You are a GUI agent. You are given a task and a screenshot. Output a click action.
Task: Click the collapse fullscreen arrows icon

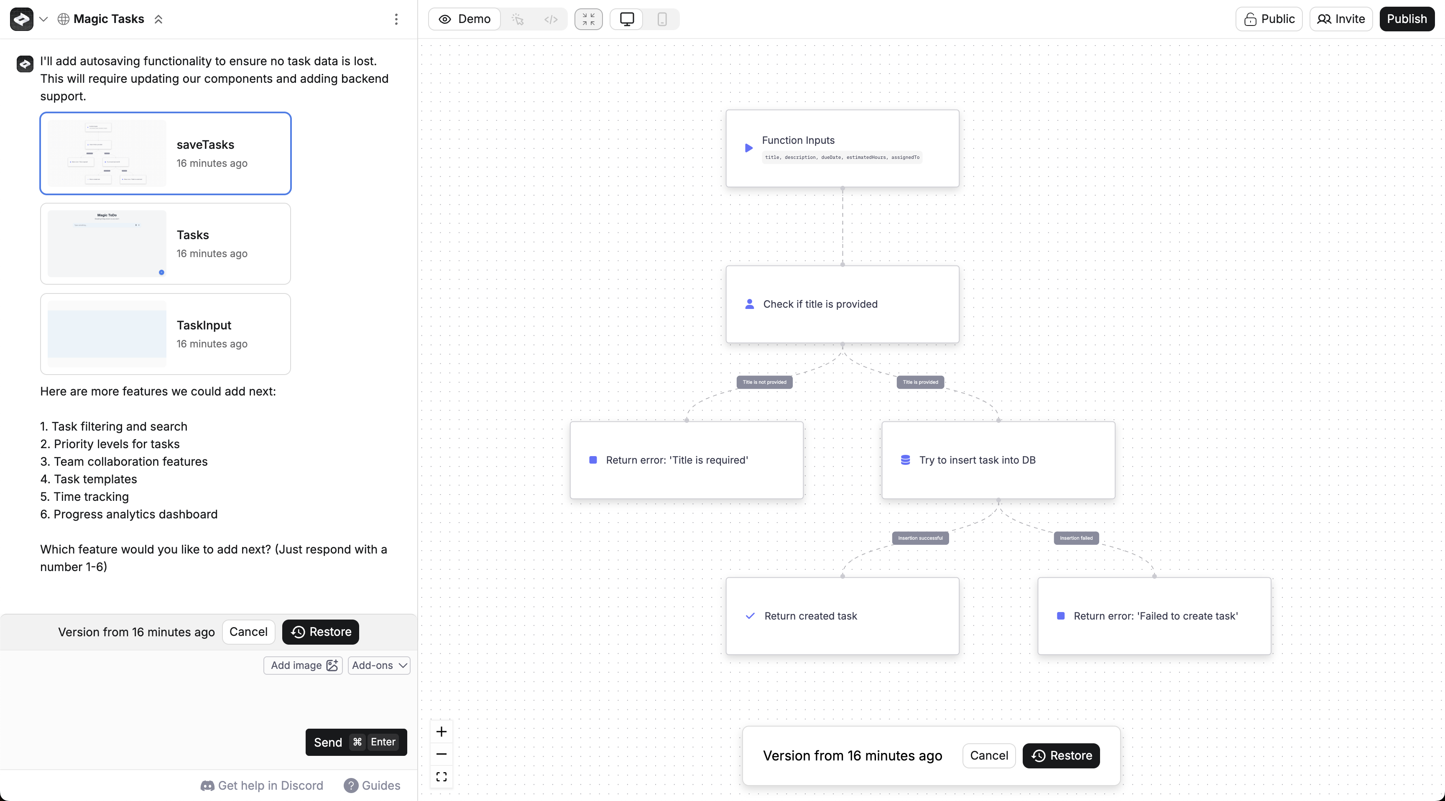588,19
